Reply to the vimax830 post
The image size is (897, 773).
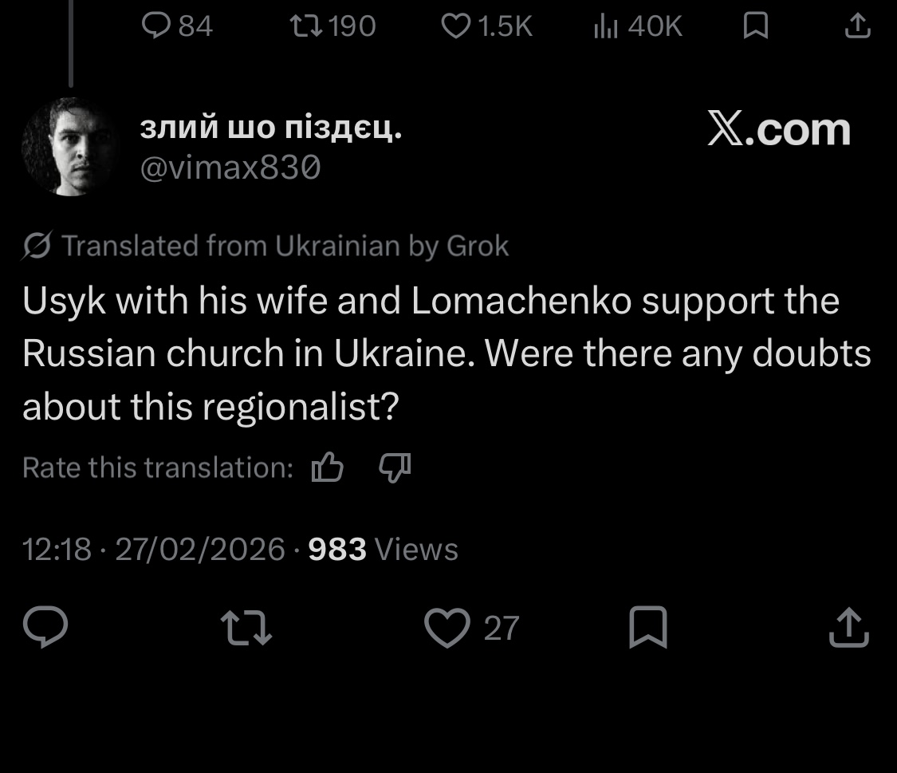[45, 627]
